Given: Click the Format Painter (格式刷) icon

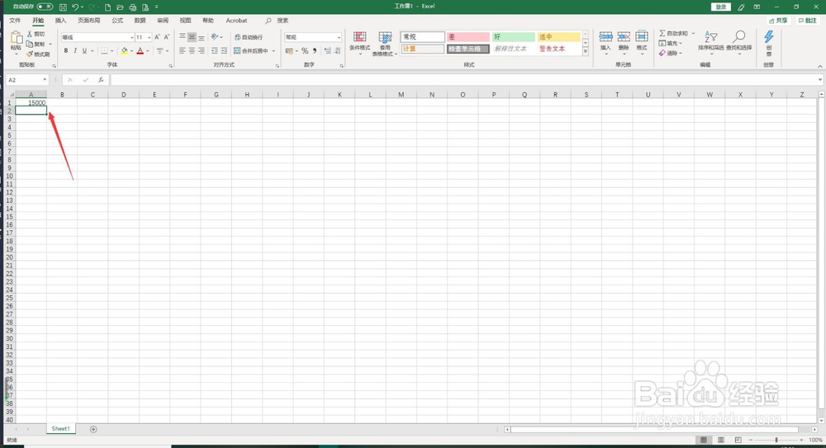Looking at the screenshot, I should 30,54.
